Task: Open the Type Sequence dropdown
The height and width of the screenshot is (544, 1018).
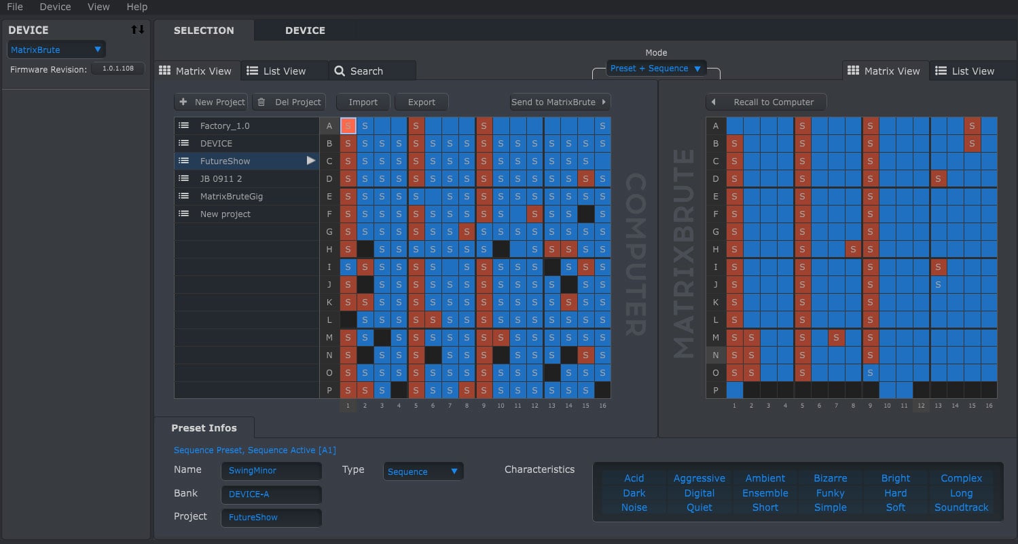Action: 423,471
